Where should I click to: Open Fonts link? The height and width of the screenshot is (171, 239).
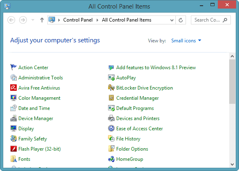(24, 159)
